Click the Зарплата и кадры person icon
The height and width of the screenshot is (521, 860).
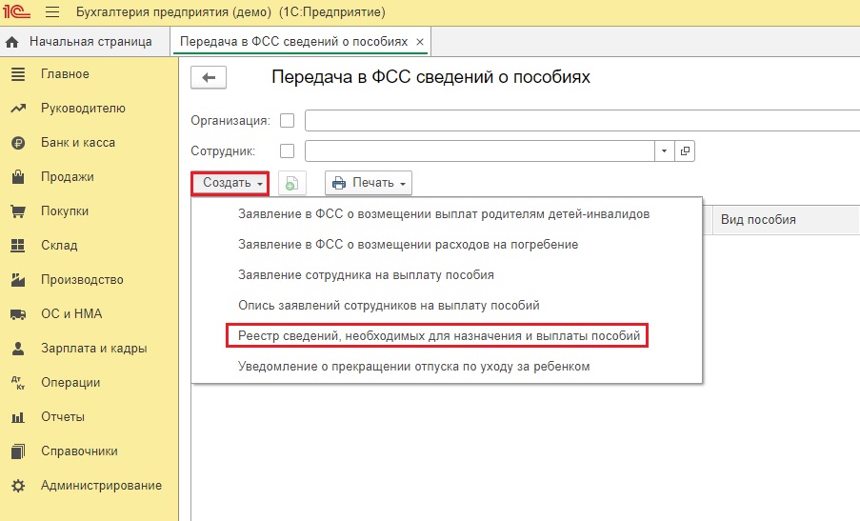point(18,349)
